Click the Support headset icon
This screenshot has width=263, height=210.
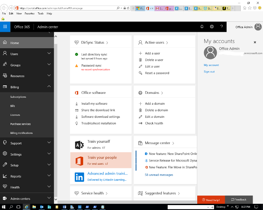coord(5,142)
